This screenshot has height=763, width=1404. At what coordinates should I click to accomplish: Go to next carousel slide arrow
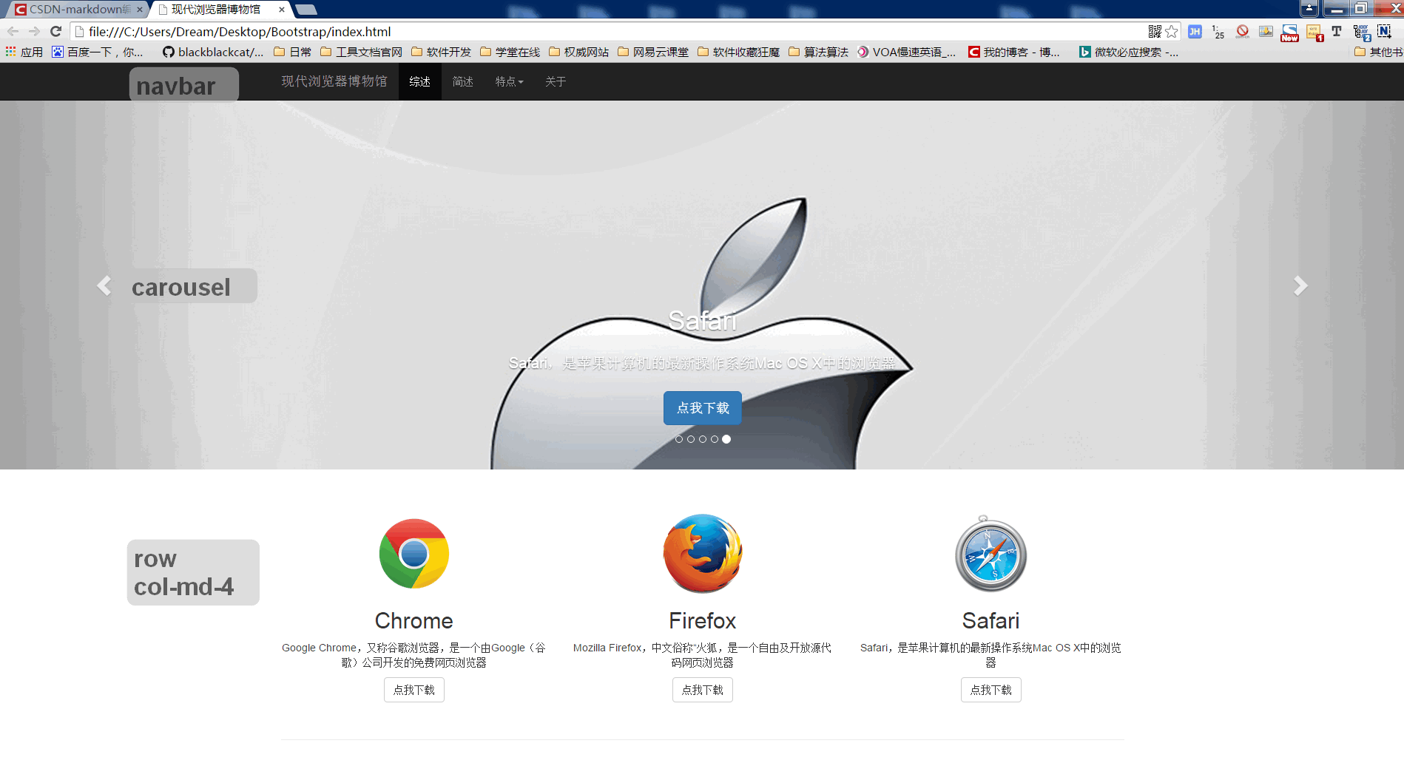1300,286
